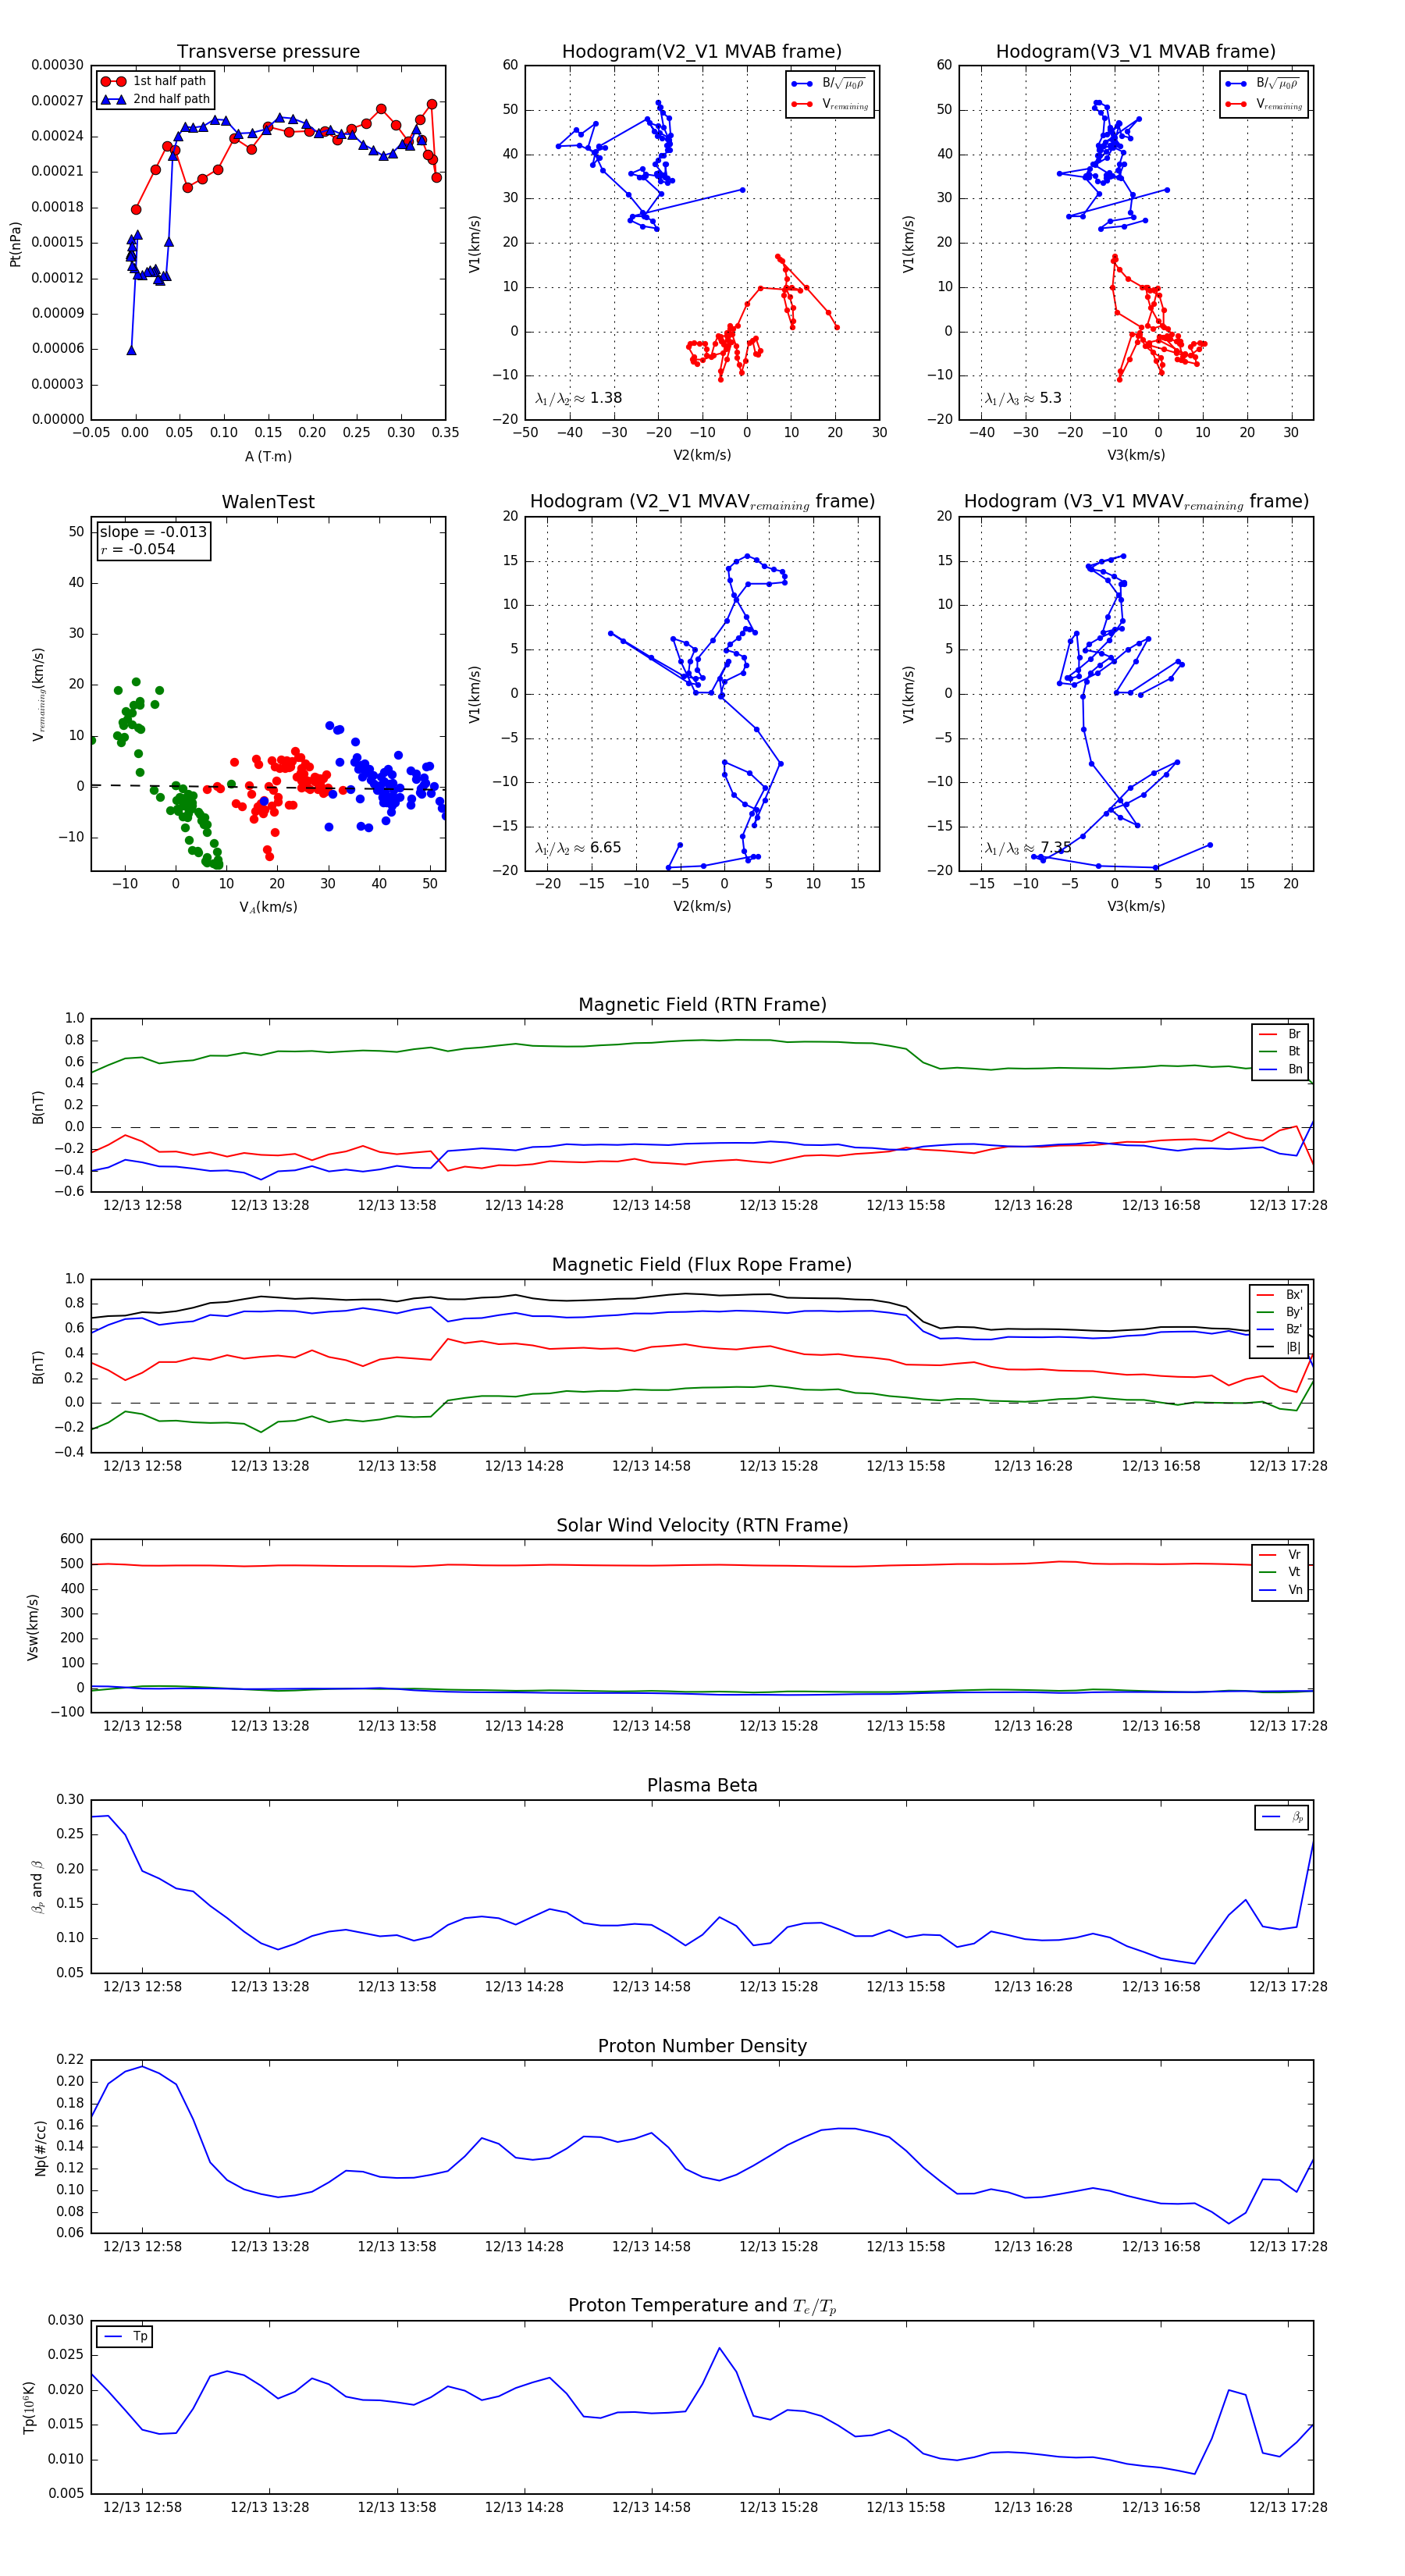Click B/√μ0ρ legend in V2_V1 MVAB hodogram
The height and width of the screenshot is (2576, 1405).
[829, 84]
